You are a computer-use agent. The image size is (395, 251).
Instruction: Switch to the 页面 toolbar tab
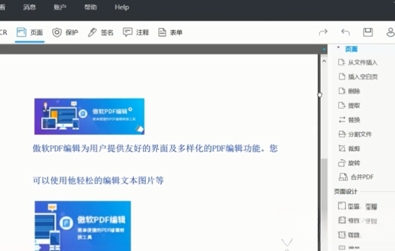click(30, 32)
